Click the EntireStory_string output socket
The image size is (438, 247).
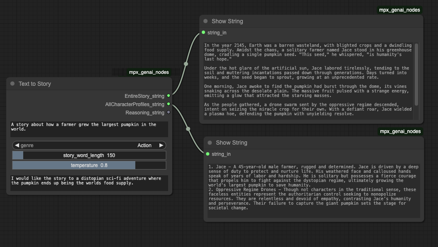169,96
